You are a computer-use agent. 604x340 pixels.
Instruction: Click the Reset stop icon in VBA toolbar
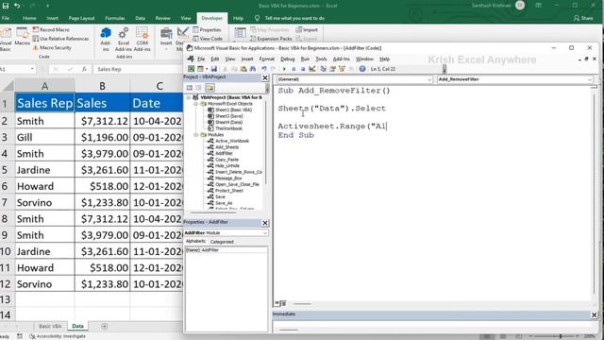(303, 69)
